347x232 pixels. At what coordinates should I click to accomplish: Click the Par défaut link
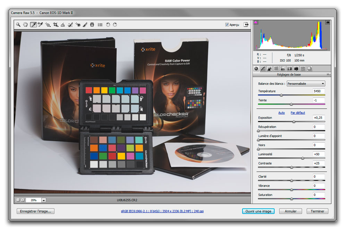298,113
